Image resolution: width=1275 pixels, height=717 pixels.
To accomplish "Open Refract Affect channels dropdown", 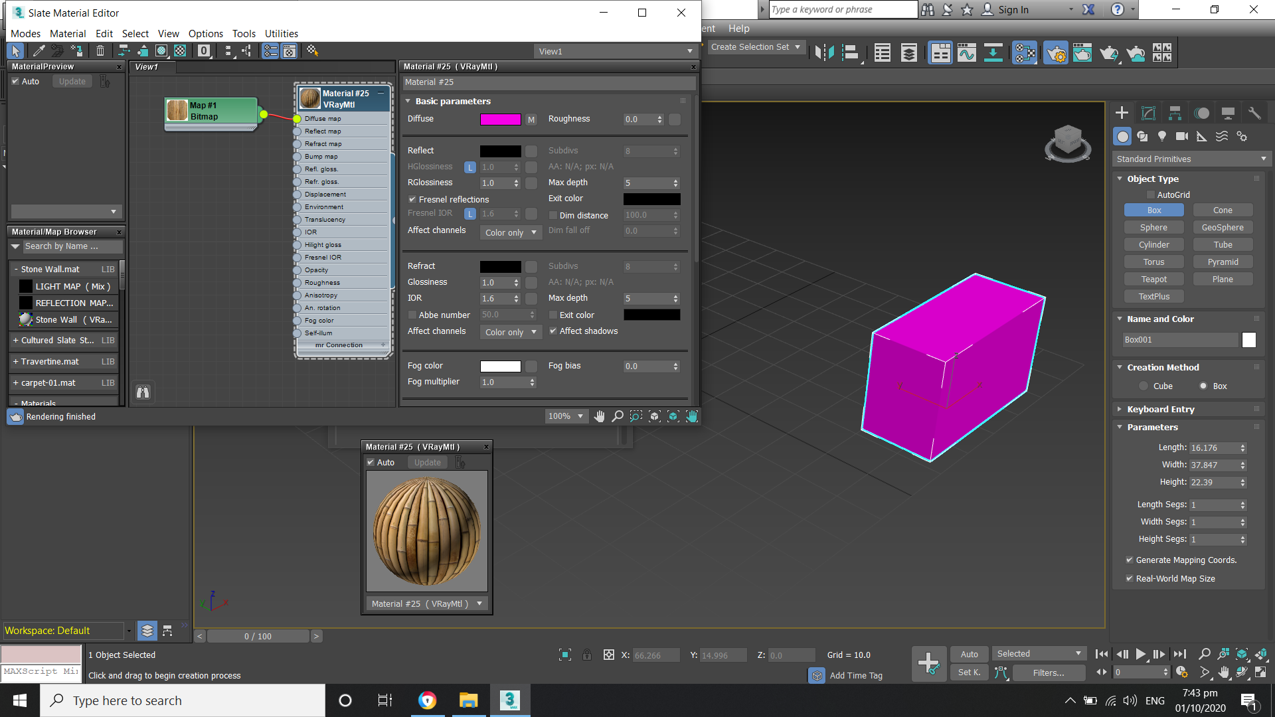I will [511, 332].
